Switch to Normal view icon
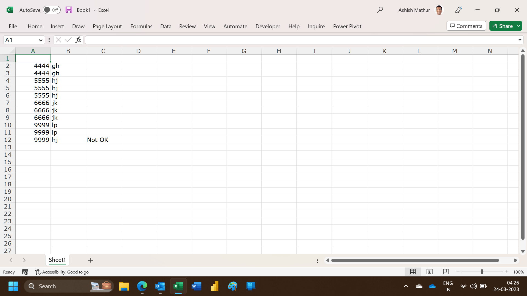 click(x=413, y=272)
